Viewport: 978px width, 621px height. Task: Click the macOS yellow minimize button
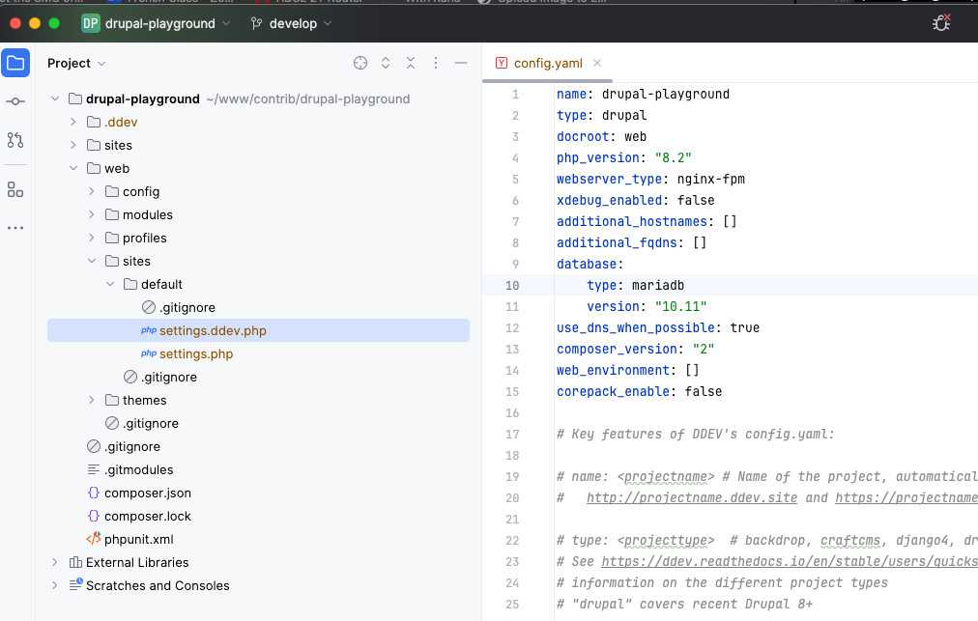[35, 23]
